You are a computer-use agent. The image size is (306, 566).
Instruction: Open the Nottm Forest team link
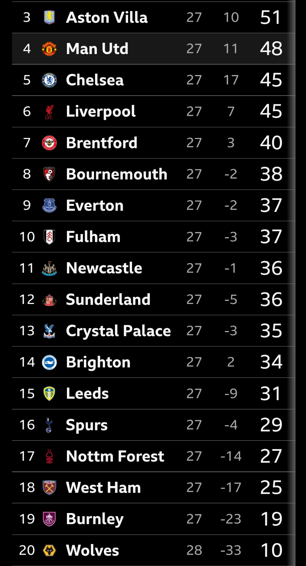coord(115,456)
